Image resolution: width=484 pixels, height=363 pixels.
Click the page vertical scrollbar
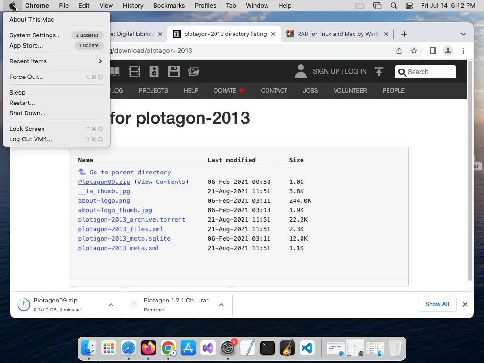point(470,170)
